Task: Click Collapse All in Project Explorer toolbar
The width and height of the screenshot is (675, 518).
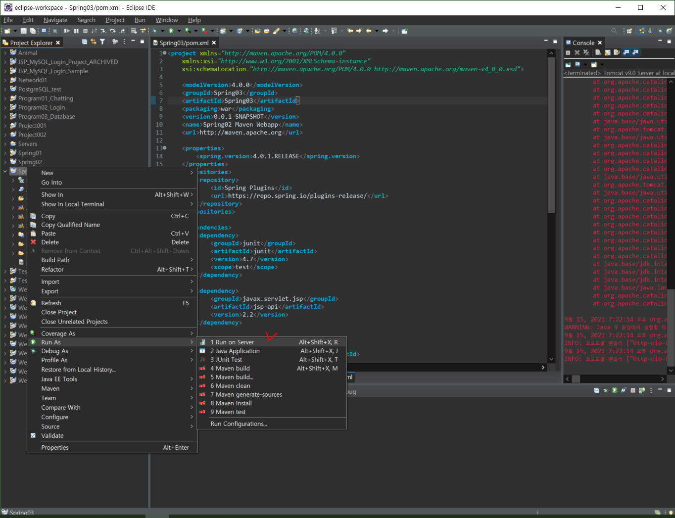Action: [85, 42]
